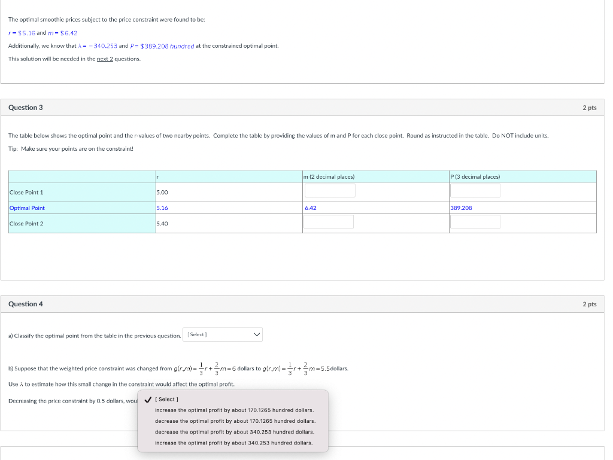Pick increase profit by about 340.253 option
This screenshot has height=460, width=613.
(x=234, y=443)
